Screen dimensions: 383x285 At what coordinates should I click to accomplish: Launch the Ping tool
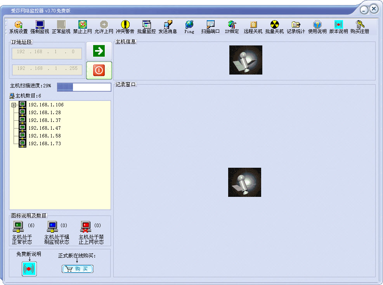(189, 27)
